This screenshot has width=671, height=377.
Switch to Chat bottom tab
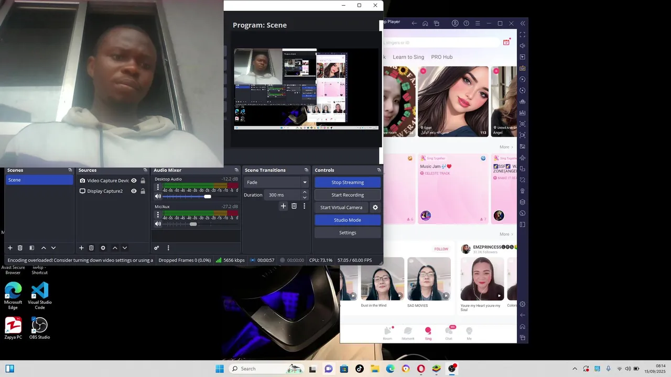pyautogui.click(x=449, y=333)
